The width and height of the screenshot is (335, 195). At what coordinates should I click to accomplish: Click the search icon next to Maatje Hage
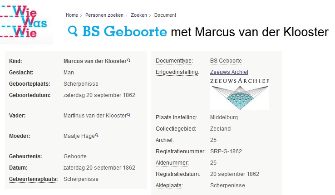[x=97, y=135]
